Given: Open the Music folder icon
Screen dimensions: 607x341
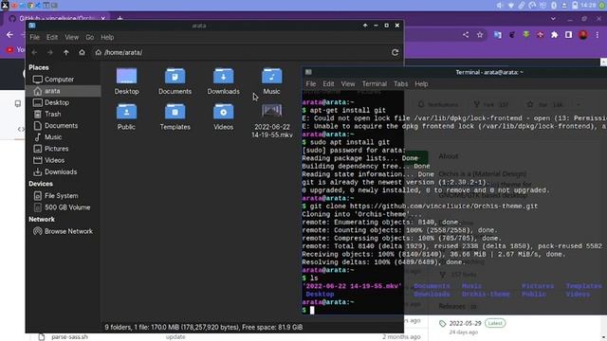Looking at the screenshot, I should pyautogui.click(x=272, y=81).
